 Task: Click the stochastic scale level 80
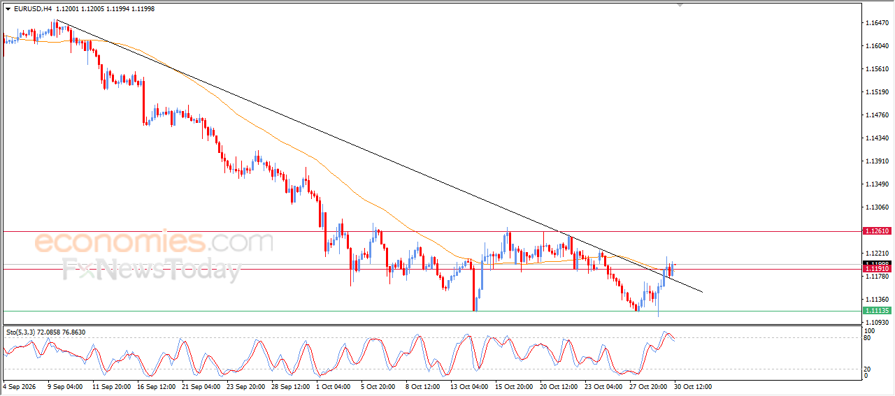point(868,339)
